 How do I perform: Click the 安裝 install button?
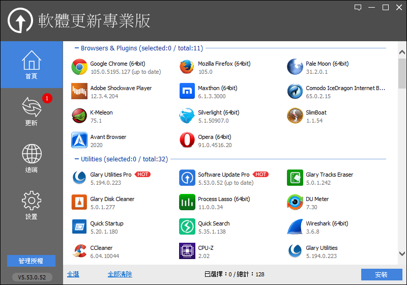[x=382, y=274]
